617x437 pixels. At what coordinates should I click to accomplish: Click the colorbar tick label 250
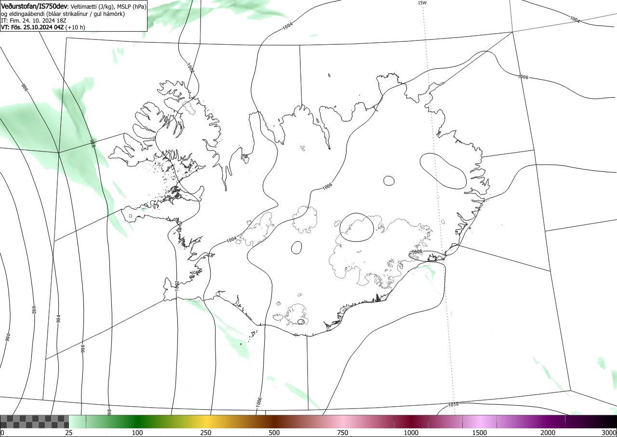tap(206, 433)
